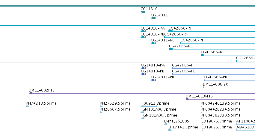255x132 pixels.
Task: Select the RH74218.5prime EST marker
Action: [27, 106]
